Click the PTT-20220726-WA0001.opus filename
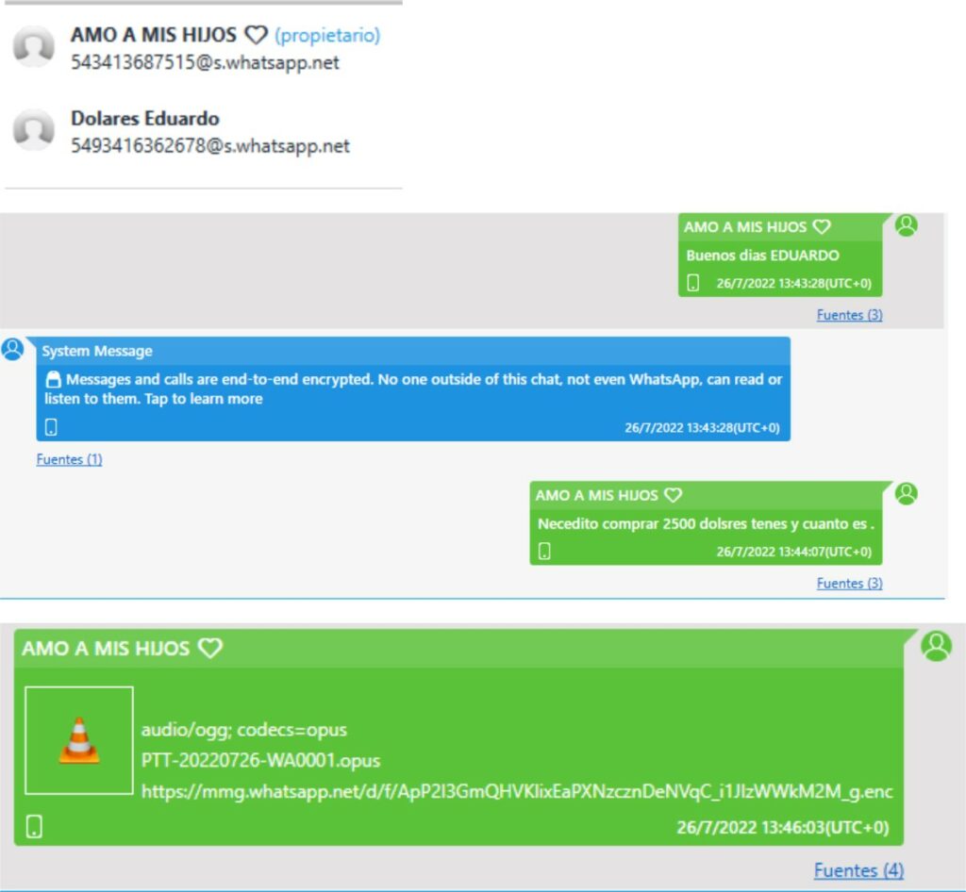This screenshot has height=892, width=966. (x=260, y=760)
